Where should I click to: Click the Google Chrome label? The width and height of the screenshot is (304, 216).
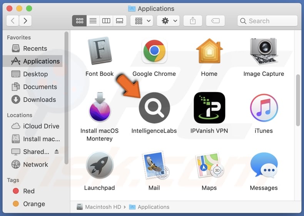click(154, 74)
